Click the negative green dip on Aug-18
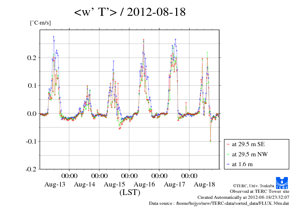296x209 pixels. click(x=211, y=141)
